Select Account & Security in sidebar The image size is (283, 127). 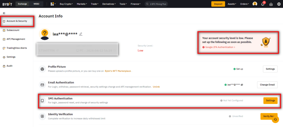coord(17,21)
